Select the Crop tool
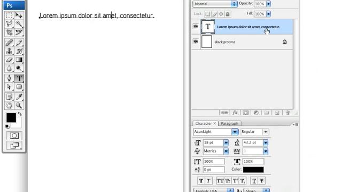The width and height of the screenshot is (342, 192). click(9, 33)
